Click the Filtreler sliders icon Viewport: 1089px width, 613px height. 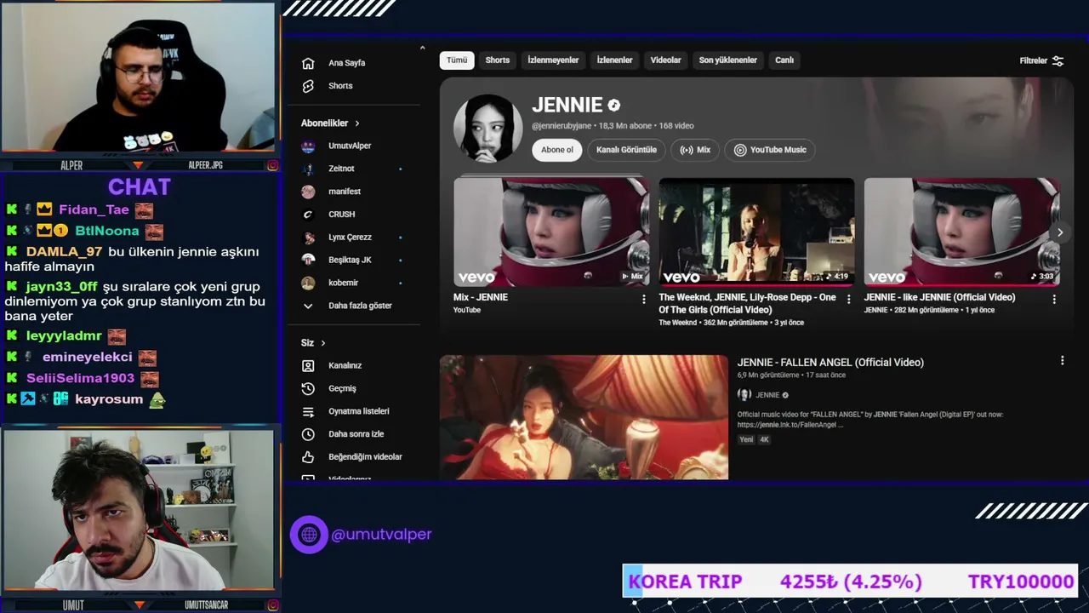1058,60
